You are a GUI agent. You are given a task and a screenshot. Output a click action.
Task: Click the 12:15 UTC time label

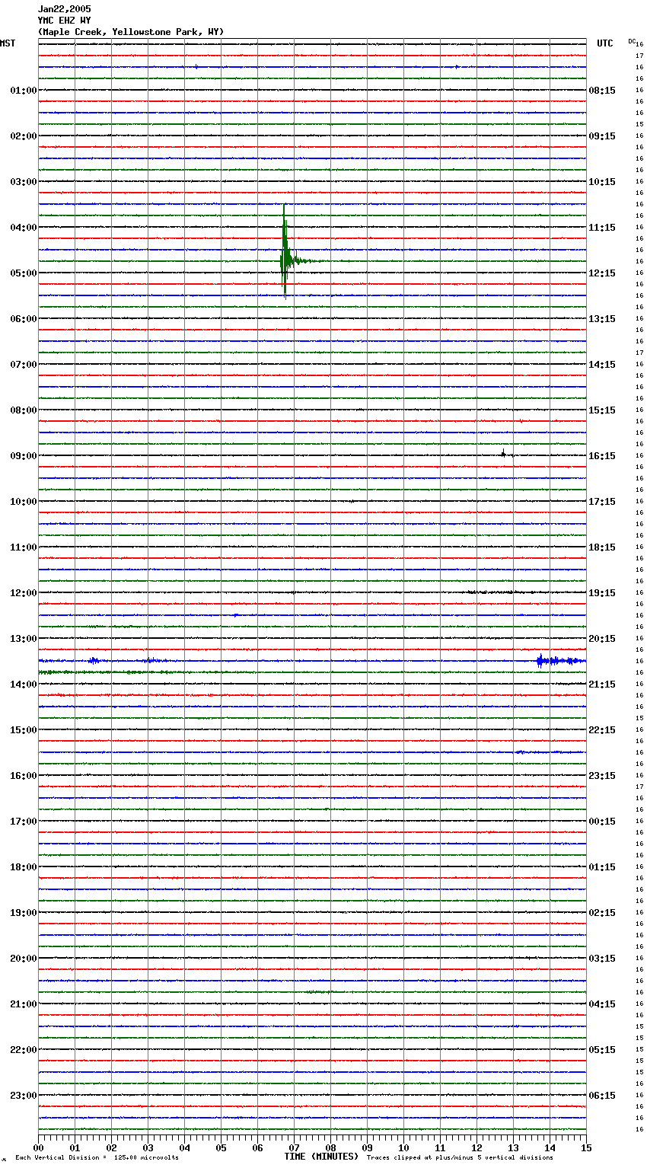click(x=602, y=273)
